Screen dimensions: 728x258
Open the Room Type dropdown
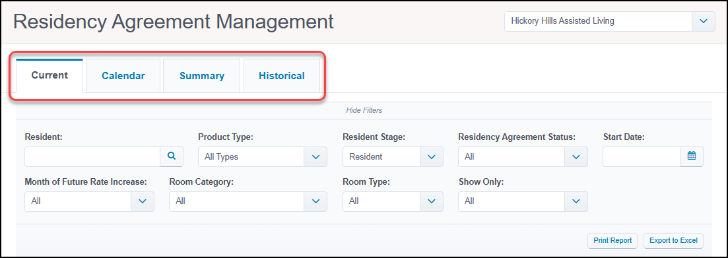[393, 201]
